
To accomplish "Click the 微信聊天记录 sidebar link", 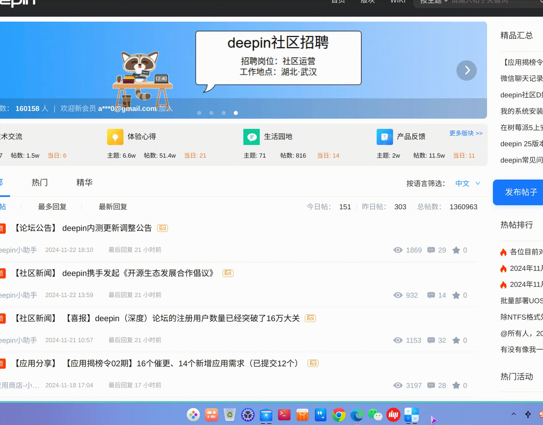I will pos(522,79).
